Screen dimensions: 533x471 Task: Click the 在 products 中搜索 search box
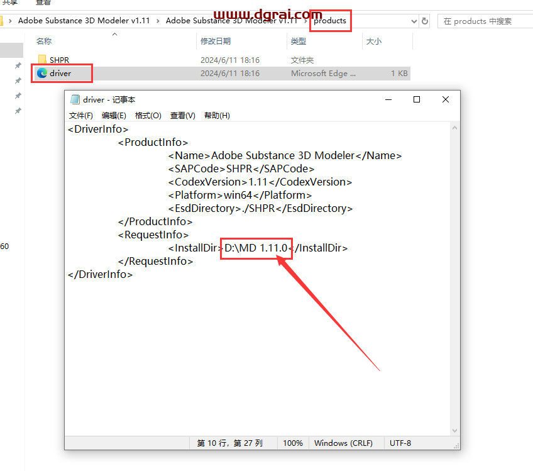pyautogui.click(x=485, y=21)
